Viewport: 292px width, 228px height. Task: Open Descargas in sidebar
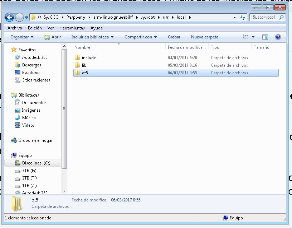pos(31,65)
